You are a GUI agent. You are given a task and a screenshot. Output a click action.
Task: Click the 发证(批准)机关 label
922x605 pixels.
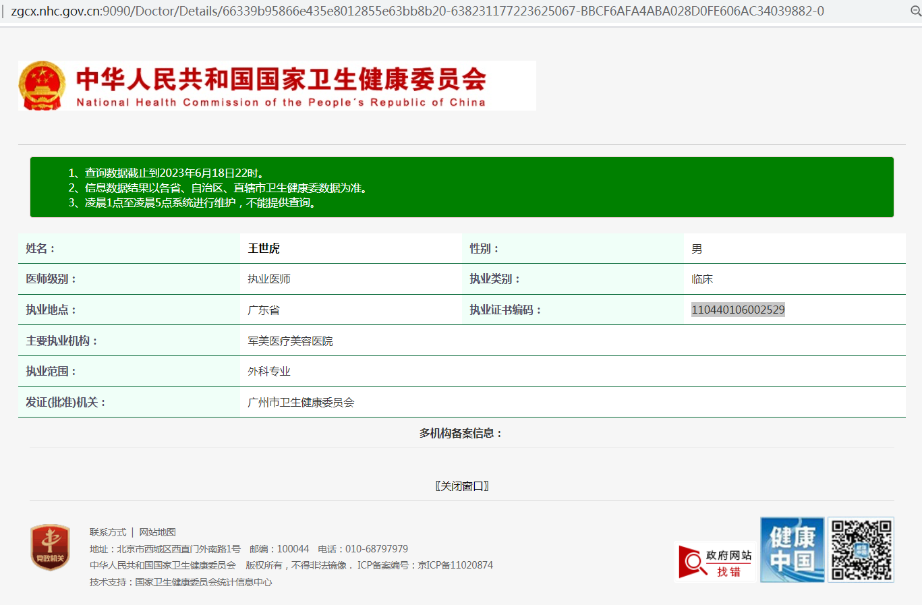coord(66,402)
